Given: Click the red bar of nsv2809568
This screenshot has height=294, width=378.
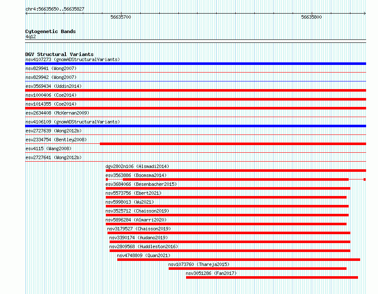Looking at the screenshot, I should pos(230,251).
